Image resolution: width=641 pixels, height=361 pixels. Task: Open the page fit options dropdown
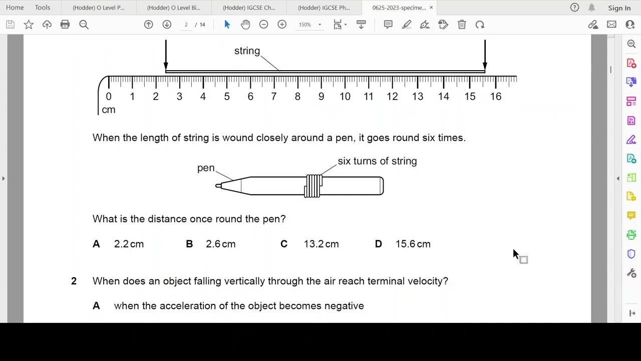340,25
